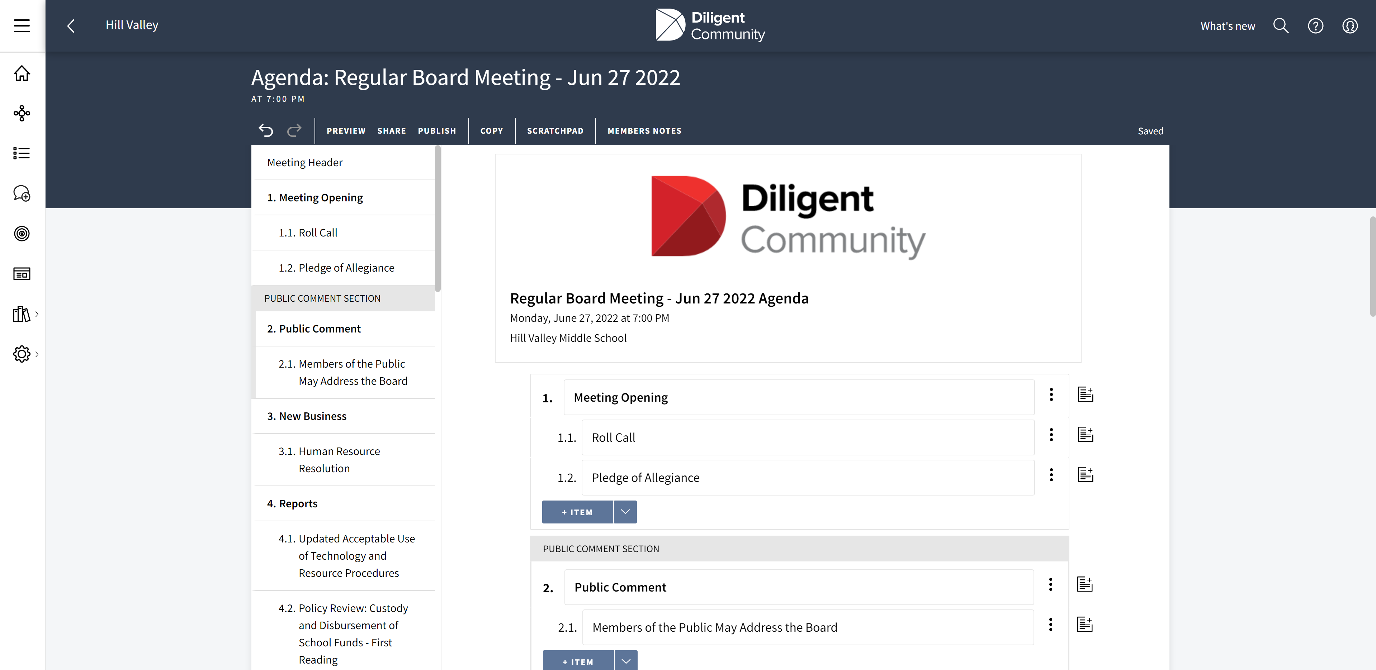
Task: Open the settings gear sidebar icon
Action: click(22, 354)
